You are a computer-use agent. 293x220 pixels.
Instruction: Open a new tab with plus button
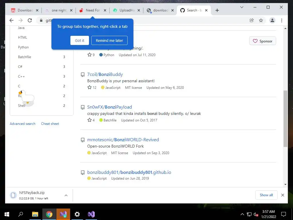(217, 10)
